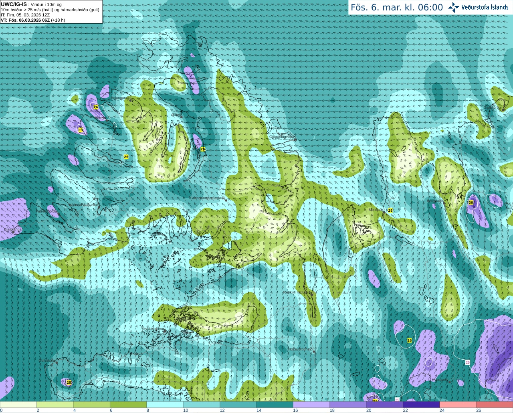Click the yellow 25 marker beside Blönduós
Viewport: 513px width, 413px height.
390,210
